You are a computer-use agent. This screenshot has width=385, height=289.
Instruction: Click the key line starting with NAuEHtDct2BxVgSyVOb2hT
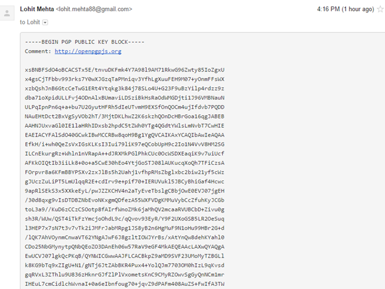(125, 115)
